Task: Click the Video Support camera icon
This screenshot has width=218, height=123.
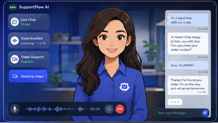Action: (15, 59)
